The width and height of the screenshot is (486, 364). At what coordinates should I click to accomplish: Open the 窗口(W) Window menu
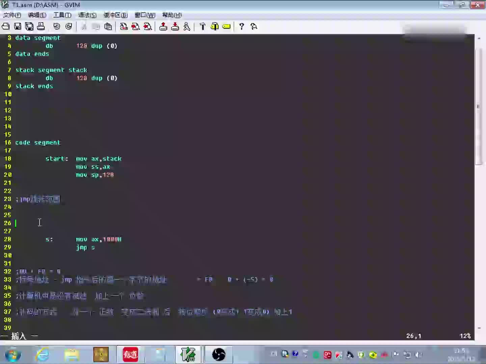[x=145, y=15]
